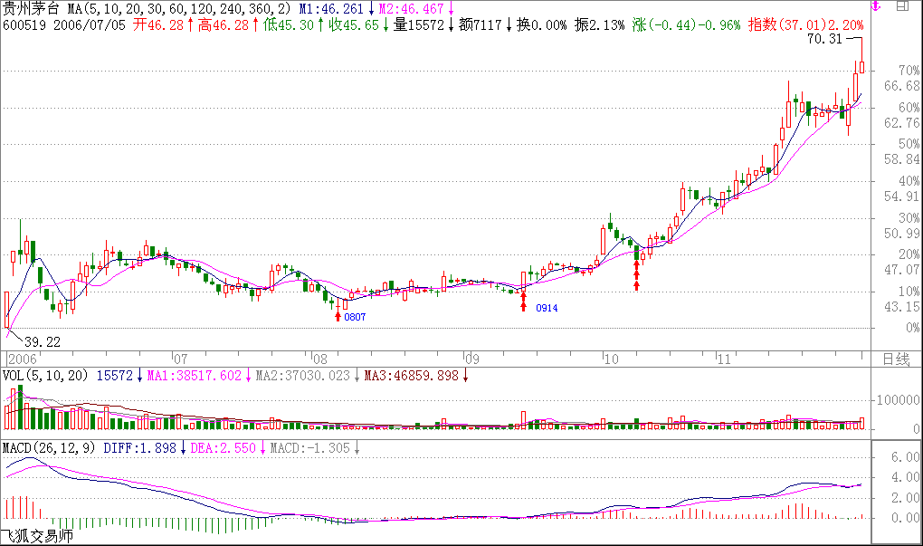The image size is (923, 546).
Task: Click the 贵州茅台 stock name
Action: tap(30, 8)
